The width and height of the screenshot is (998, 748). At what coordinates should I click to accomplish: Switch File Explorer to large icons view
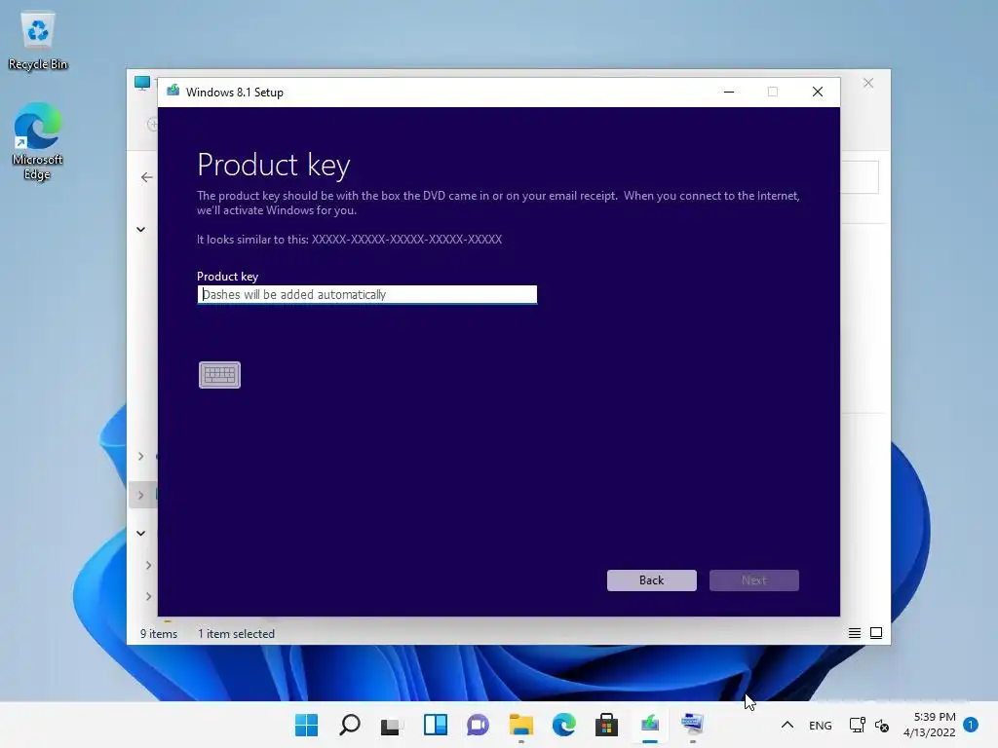(876, 633)
